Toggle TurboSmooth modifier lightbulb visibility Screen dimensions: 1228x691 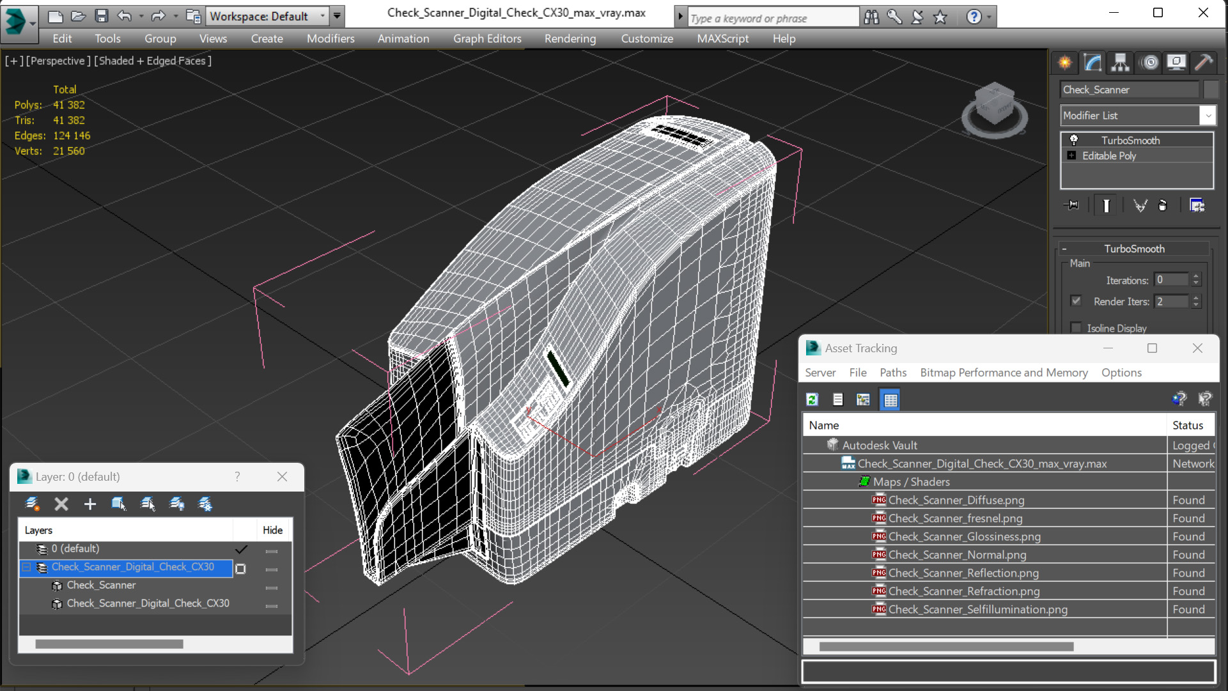click(x=1074, y=140)
